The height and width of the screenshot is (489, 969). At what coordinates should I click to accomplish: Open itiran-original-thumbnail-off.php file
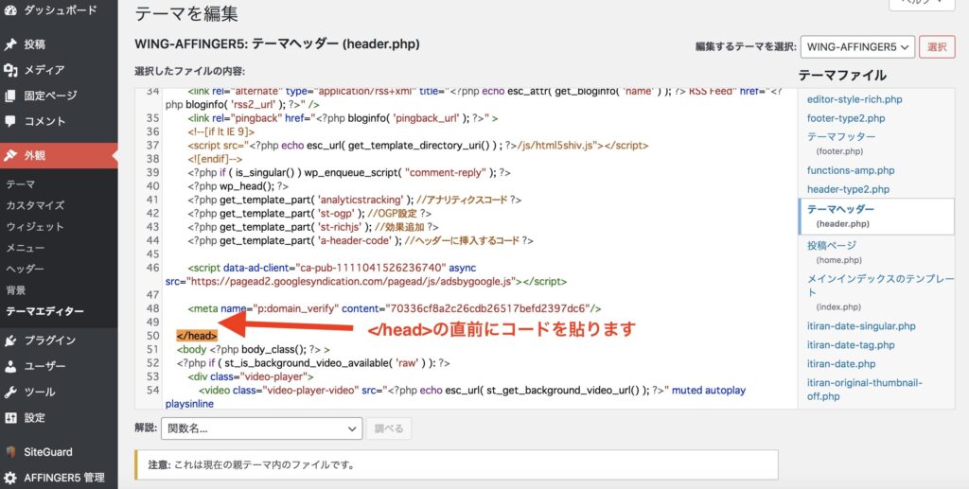point(864,390)
